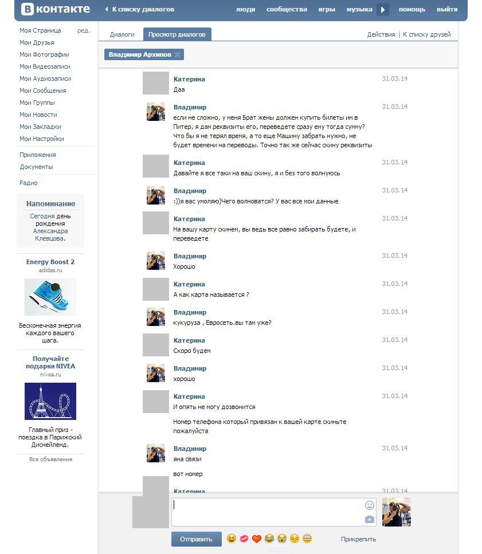Open Мои Сообщения in the sidebar
This screenshot has height=554, width=482.
click(42, 91)
